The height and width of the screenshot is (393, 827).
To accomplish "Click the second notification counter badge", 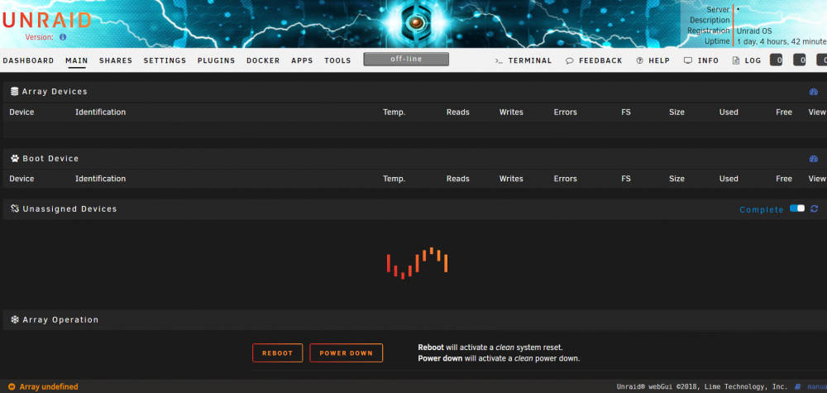I will point(800,60).
